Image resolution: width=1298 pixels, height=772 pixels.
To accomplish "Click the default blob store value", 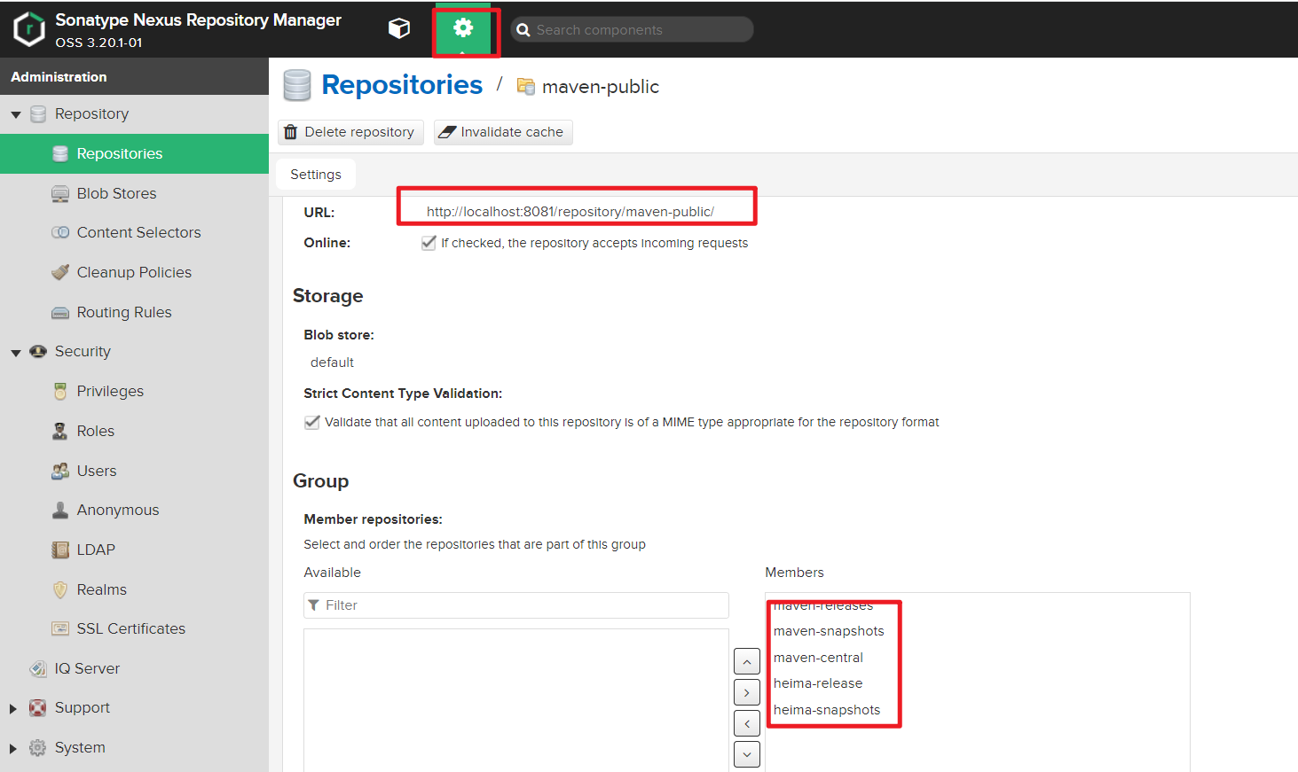I will tap(332, 363).
